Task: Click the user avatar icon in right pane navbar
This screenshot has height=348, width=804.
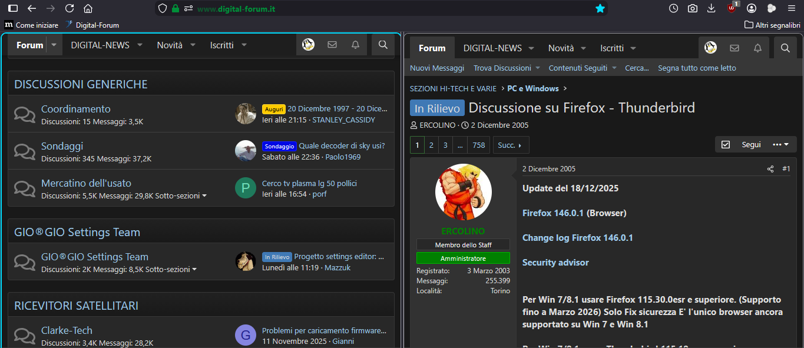Action: 710,48
